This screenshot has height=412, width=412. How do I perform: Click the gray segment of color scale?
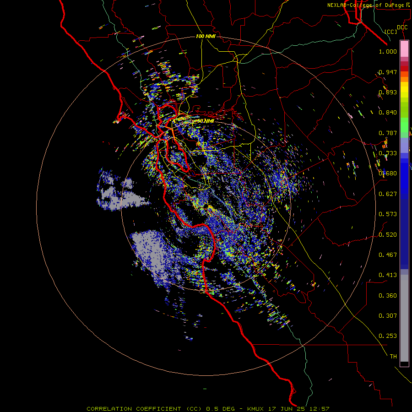tap(404, 318)
